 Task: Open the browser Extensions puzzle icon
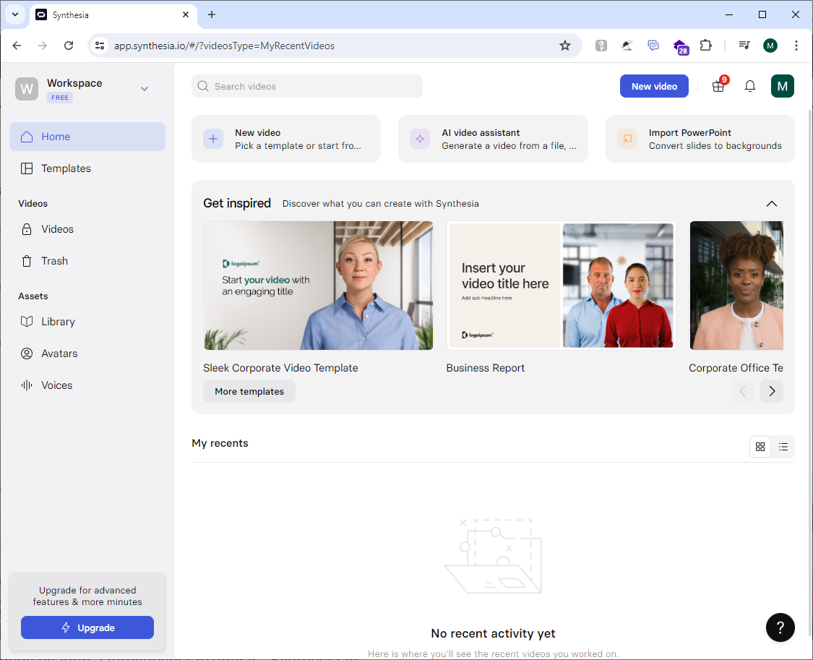click(705, 46)
